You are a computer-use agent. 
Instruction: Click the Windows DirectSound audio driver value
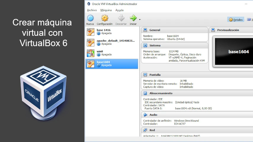click(186, 121)
